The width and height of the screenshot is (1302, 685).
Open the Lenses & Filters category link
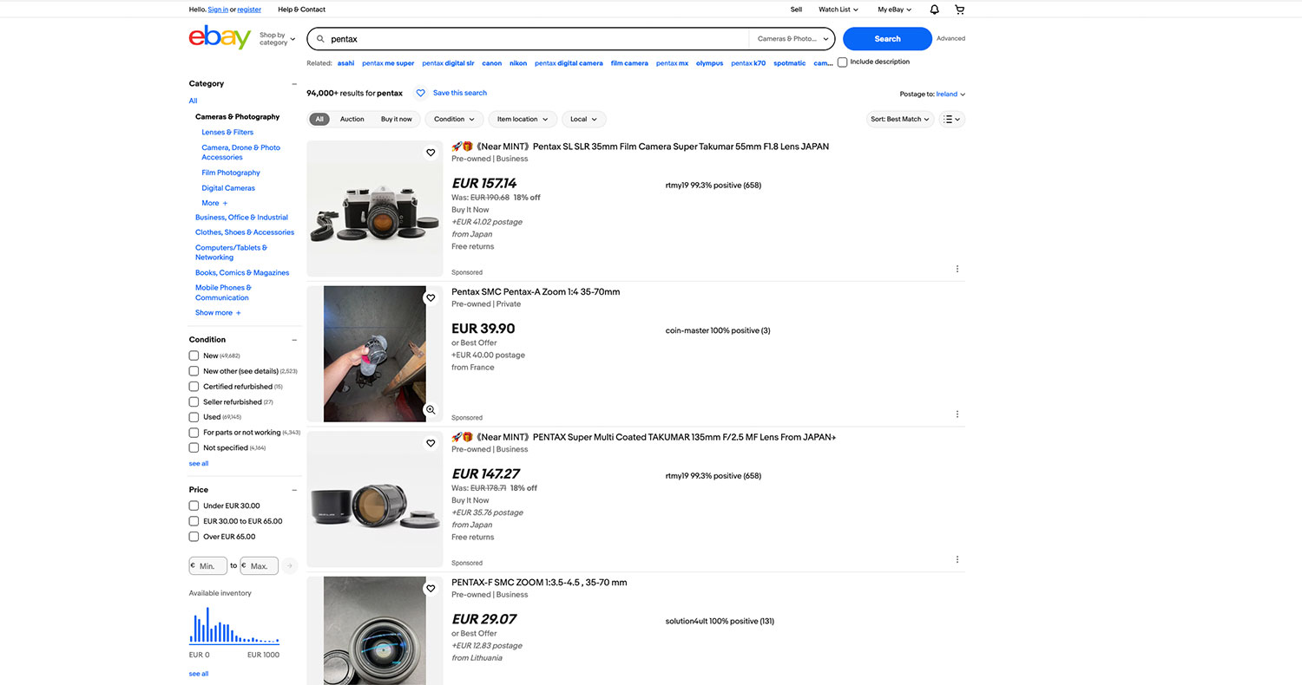227,133
